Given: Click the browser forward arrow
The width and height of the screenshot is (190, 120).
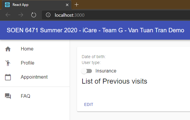Looking at the screenshot, I should point(21,15).
